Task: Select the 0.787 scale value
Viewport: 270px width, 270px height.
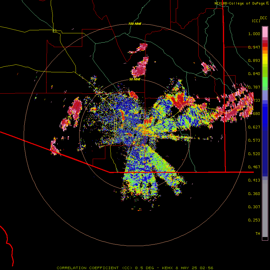Action: coord(254,87)
